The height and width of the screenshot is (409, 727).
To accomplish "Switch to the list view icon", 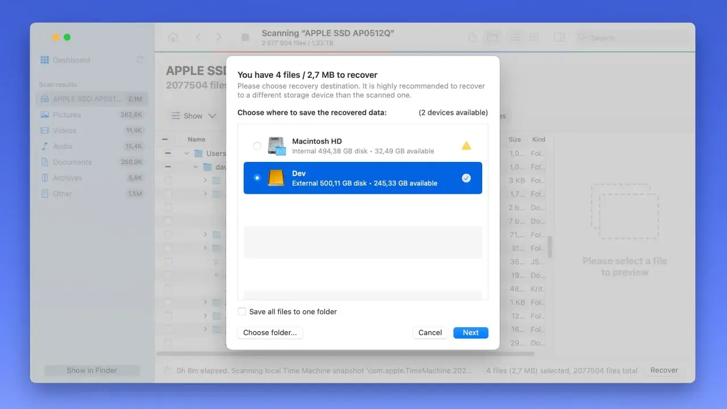I will pyautogui.click(x=515, y=37).
